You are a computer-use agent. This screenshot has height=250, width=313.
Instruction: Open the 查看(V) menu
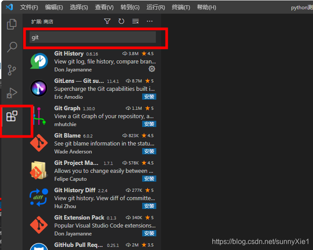(104, 7)
